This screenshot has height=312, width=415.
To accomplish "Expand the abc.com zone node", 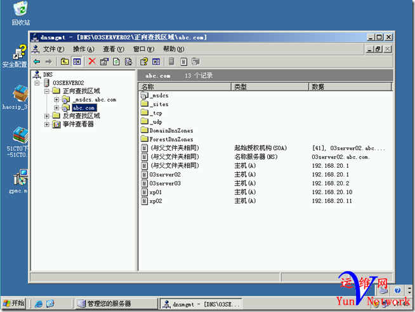I will click(x=56, y=108).
